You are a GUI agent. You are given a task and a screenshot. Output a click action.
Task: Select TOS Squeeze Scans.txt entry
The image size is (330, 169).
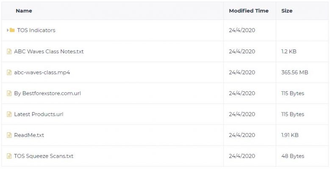(44, 156)
